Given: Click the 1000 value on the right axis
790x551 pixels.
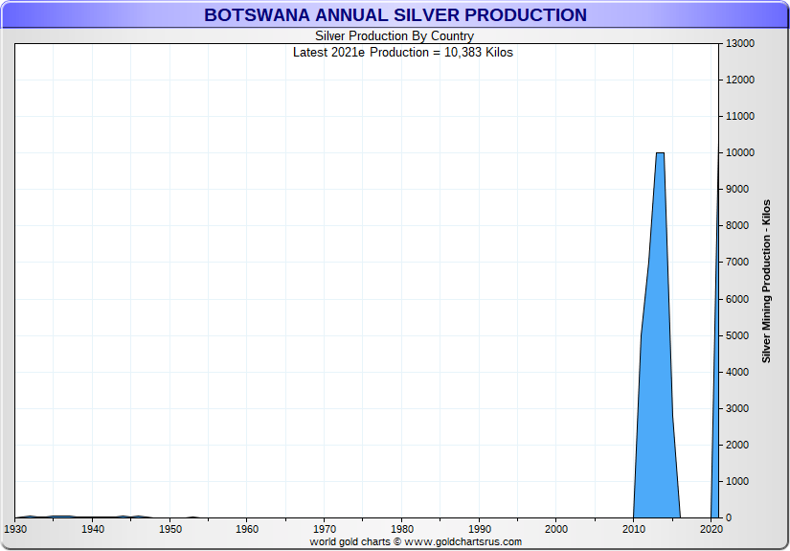Looking at the screenshot, I should pyautogui.click(x=738, y=481).
